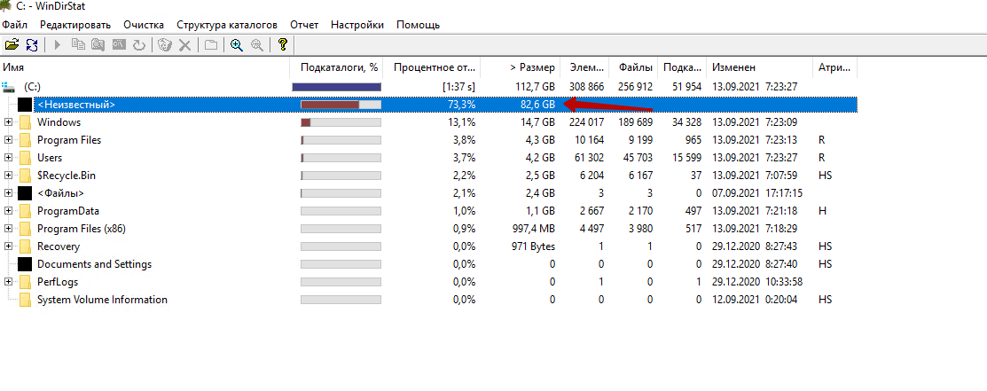The height and width of the screenshot is (391, 987).
Task: Click the Delete X toolbar icon
Action: click(184, 44)
